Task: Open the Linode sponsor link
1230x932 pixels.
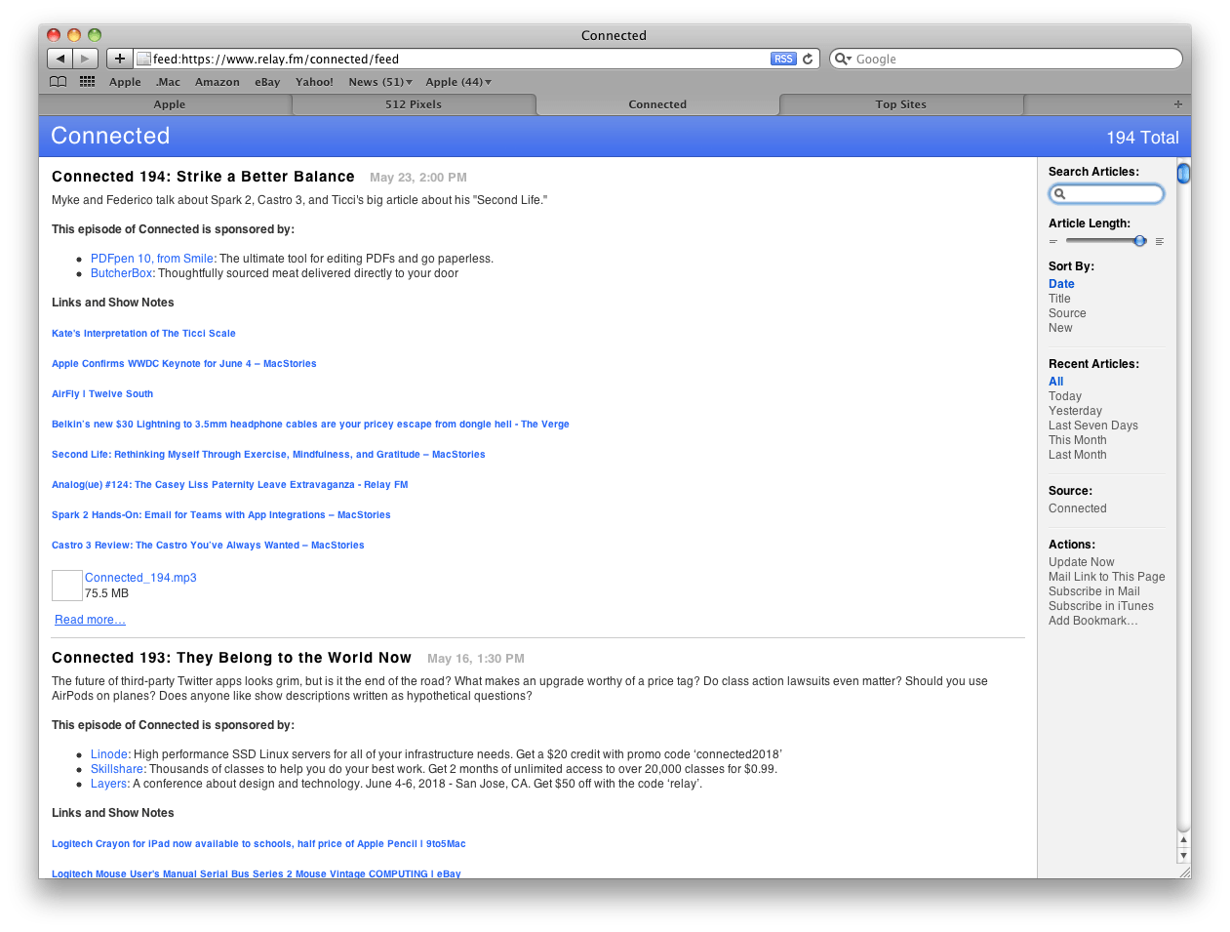Action: coord(109,754)
